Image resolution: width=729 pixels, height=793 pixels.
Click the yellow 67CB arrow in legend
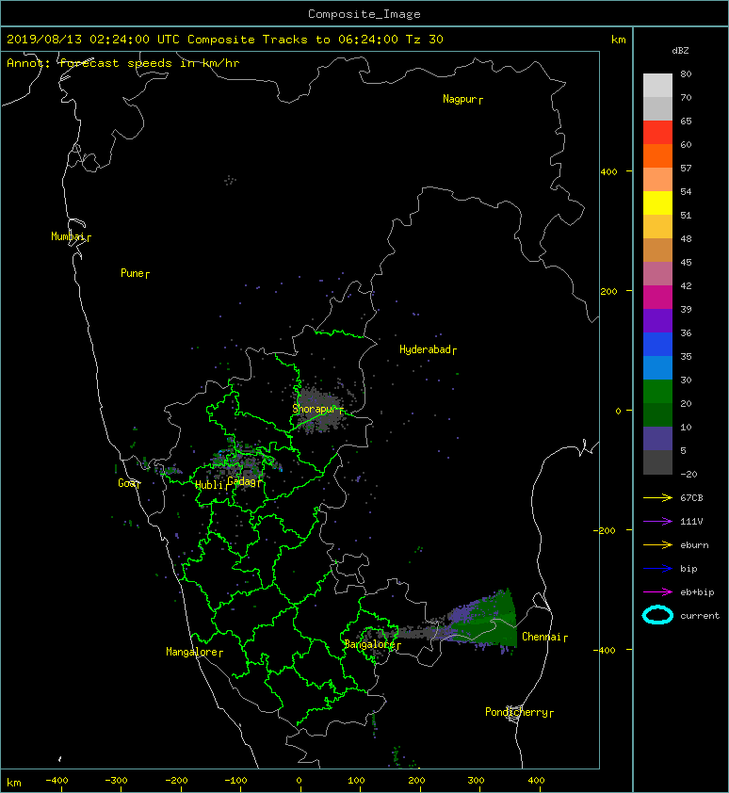pyautogui.click(x=657, y=497)
